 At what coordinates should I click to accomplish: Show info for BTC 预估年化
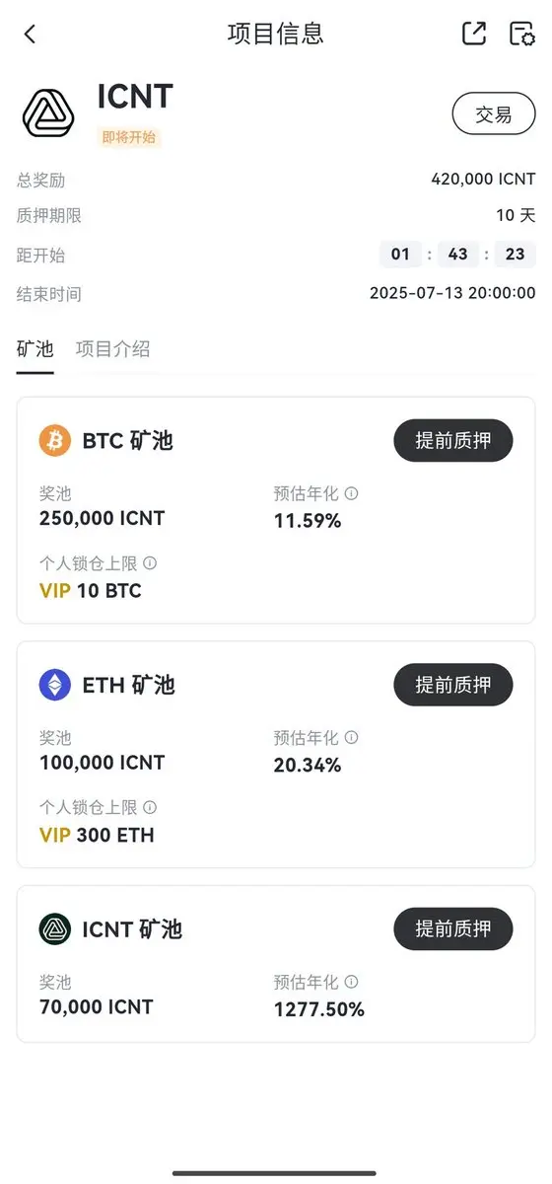pos(352,493)
